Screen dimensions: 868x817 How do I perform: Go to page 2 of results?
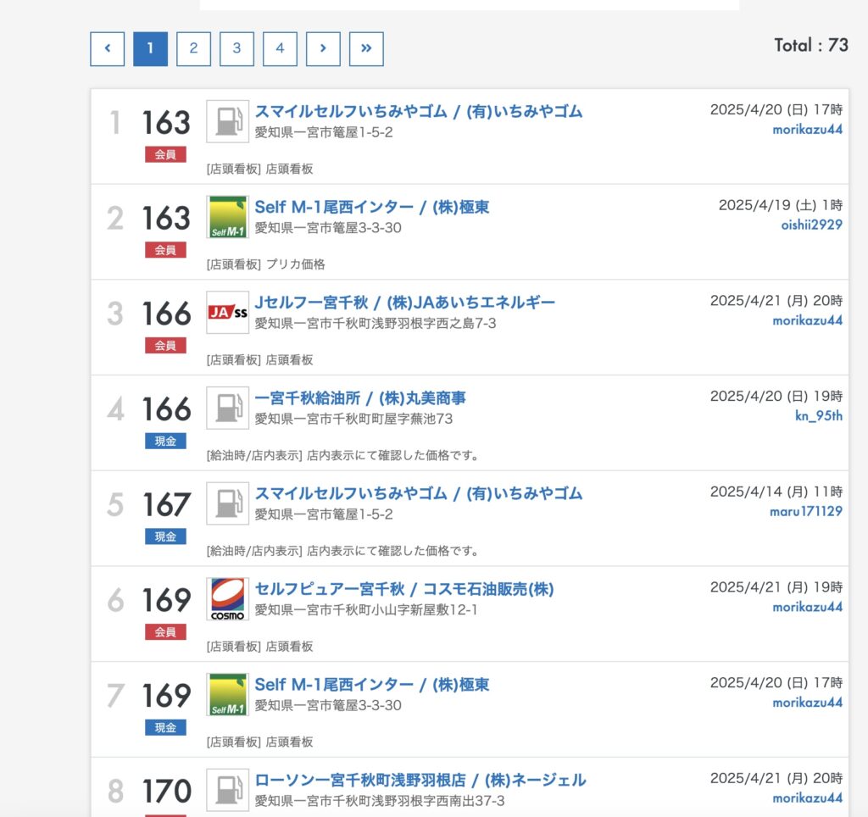tap(194, 48)
